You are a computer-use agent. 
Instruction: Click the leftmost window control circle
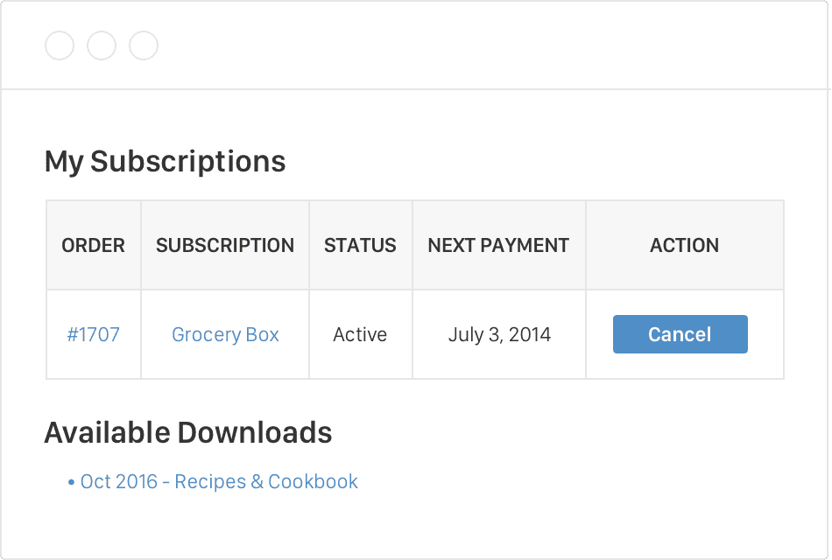(x=60, y=45)
